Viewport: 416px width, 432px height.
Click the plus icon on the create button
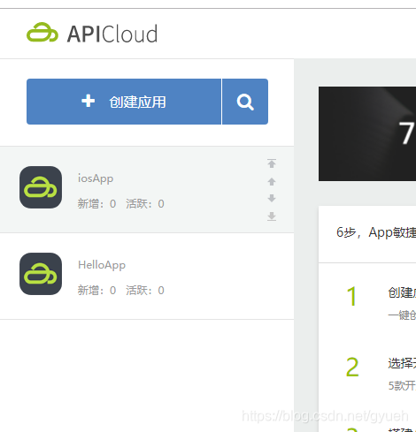pyautogui.click(x=88, y=101)
